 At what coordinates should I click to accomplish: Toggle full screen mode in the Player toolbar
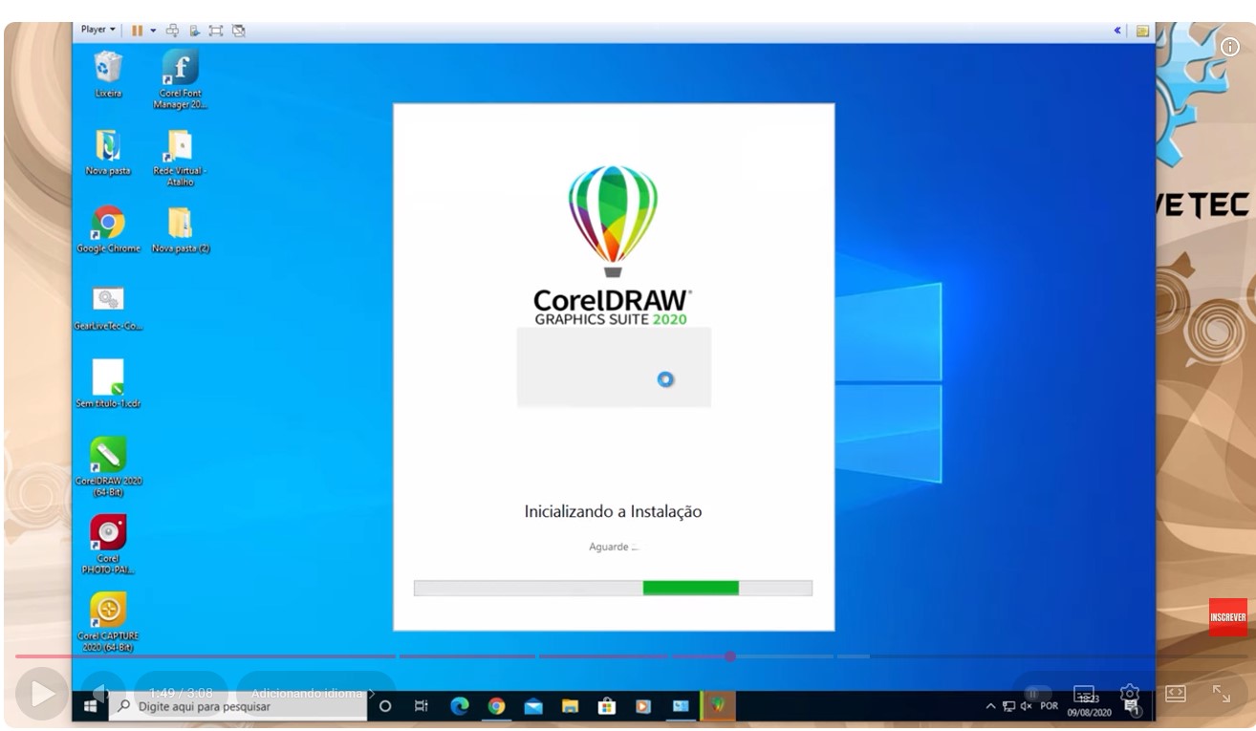pos(217,29)
